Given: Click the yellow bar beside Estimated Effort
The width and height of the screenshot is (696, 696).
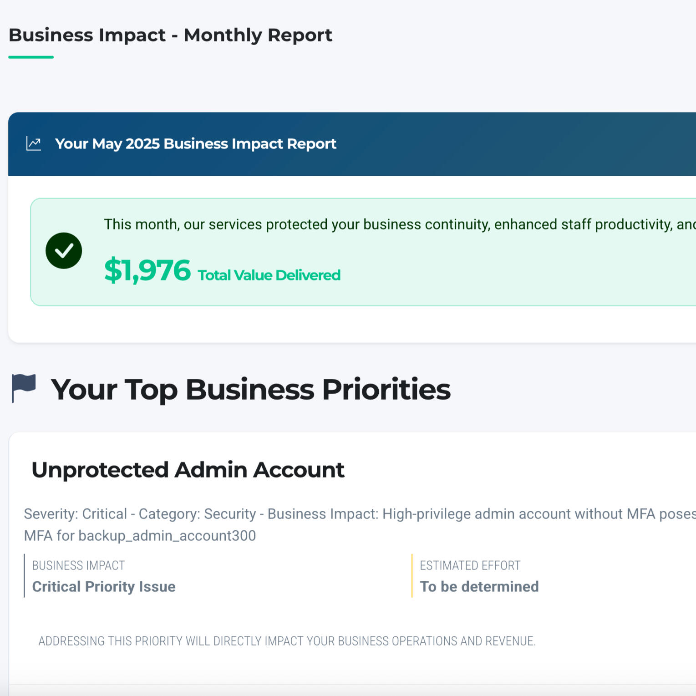Looking at the screenshot, I should [412, 575].
